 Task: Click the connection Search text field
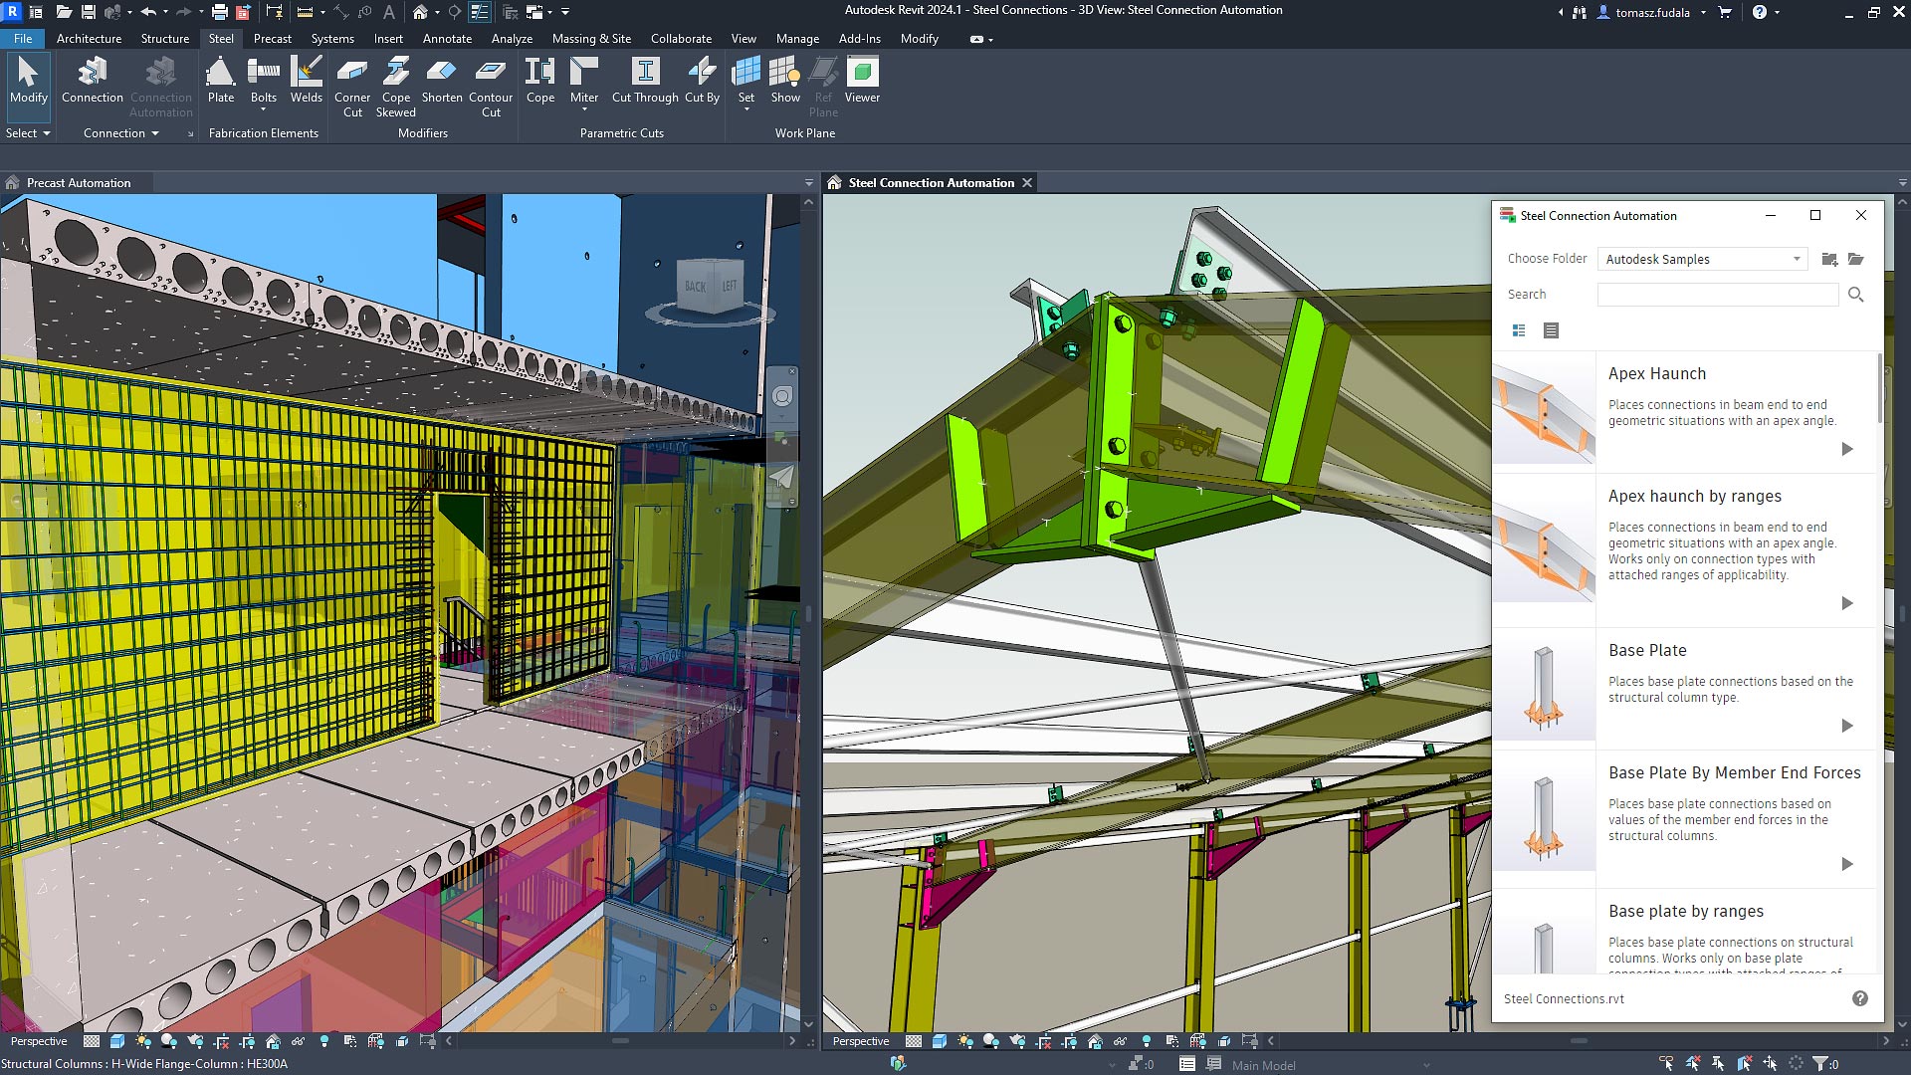1717,295
